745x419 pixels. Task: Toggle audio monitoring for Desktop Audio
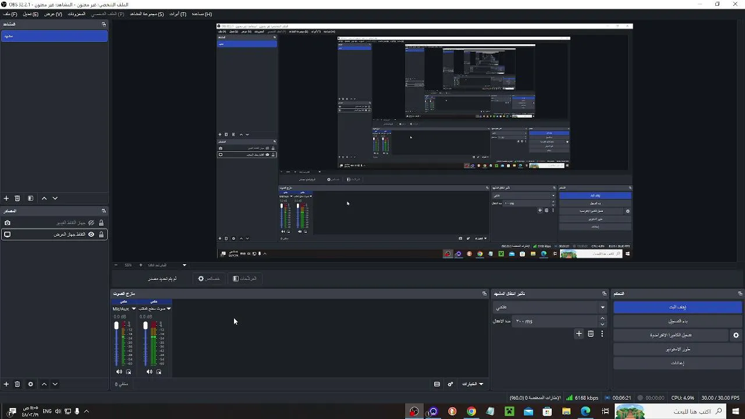pos(159,372)
